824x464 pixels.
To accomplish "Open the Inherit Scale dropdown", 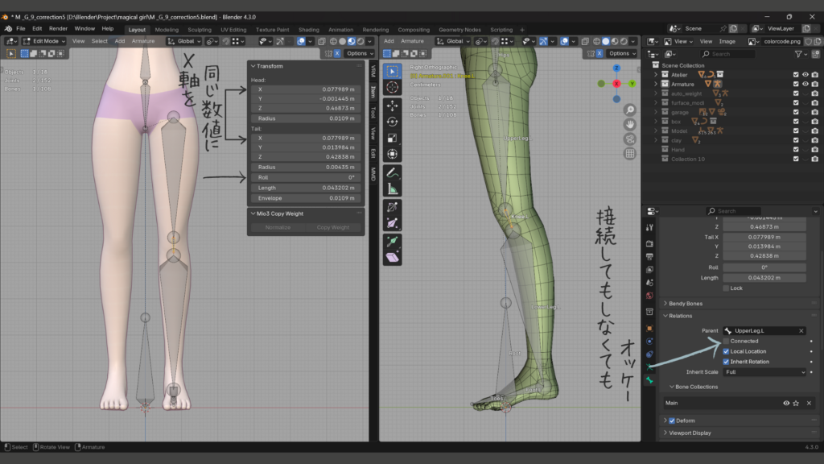I will click(x=764, y=372).
